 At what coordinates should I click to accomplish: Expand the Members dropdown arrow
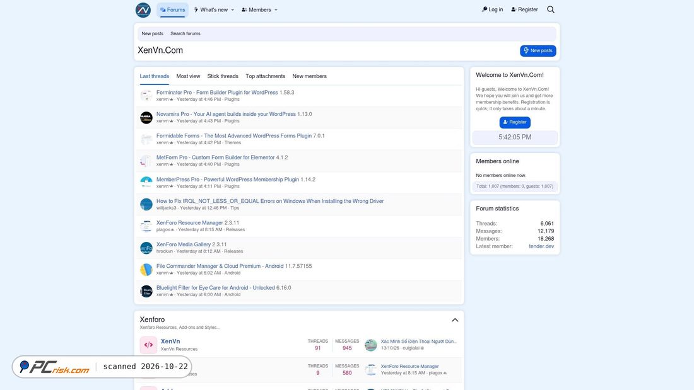276,9
